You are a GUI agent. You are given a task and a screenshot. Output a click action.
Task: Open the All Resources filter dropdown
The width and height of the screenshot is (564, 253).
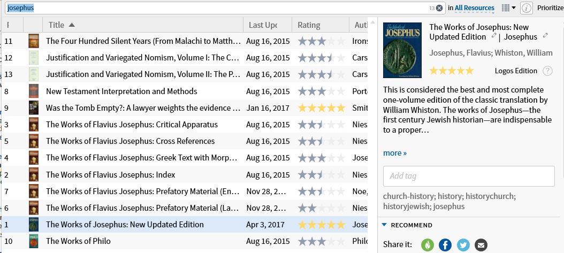tap(474, 8)
